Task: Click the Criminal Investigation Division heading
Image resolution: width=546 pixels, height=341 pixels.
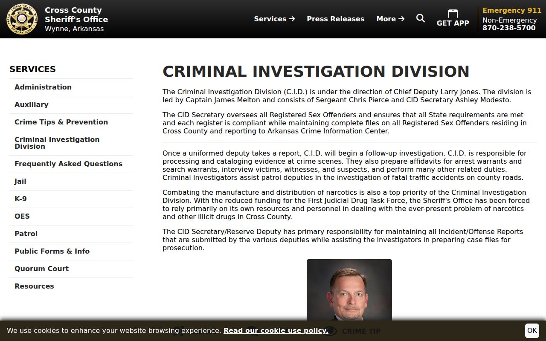Action: coord(316,71)
